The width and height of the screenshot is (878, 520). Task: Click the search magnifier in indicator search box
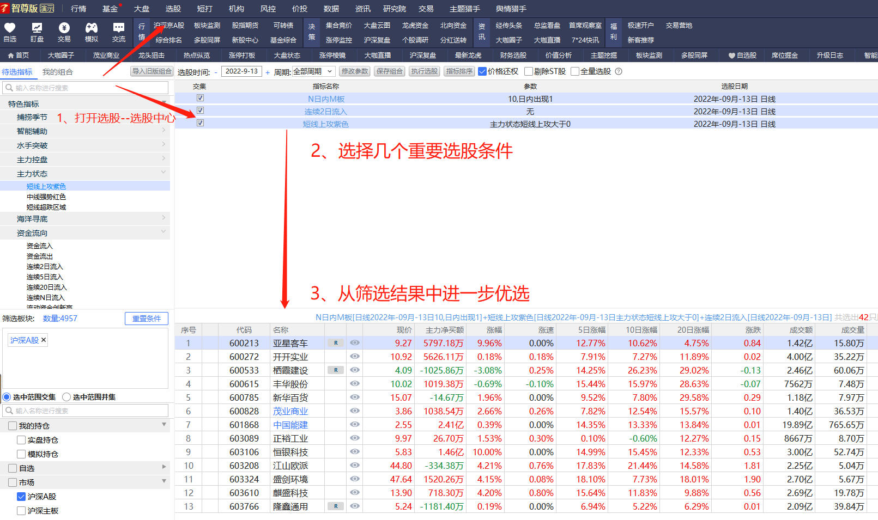[9, 88]
